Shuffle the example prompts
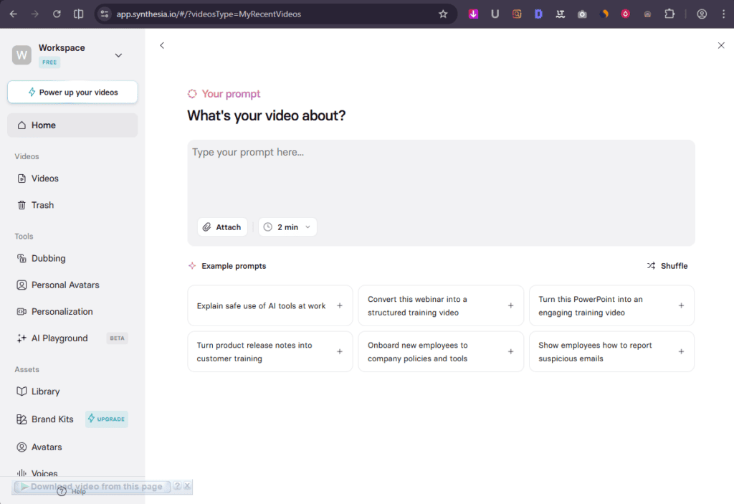This screenshot has height=504, width=734. (667, 266)
